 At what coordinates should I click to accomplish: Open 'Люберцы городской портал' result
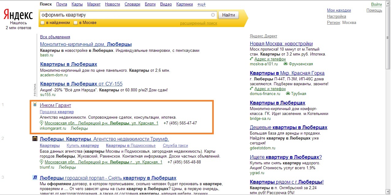pyautogui.click(x=108, y=178)
